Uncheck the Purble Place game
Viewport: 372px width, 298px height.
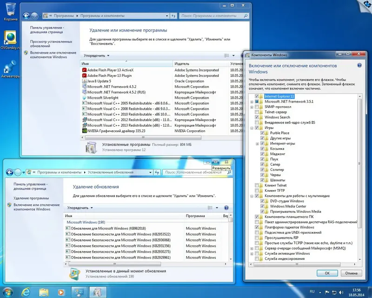pyautogui.click(x=262, y=133)
